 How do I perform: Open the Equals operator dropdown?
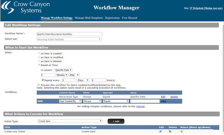click(x=116, y=101)
